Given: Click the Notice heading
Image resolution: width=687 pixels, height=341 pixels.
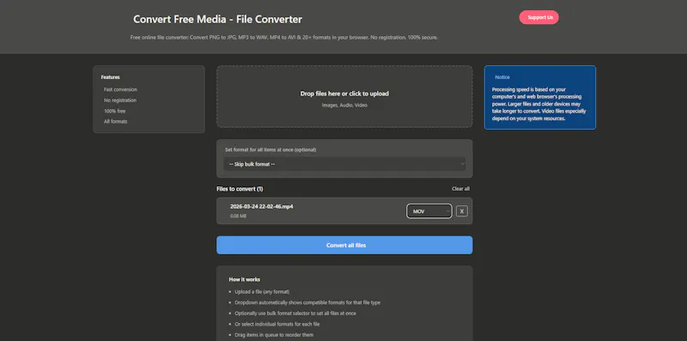Looking at the screenshot, I should click(x=502, y=77).
